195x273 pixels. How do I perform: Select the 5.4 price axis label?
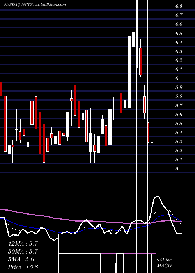[x=179, y=133]
